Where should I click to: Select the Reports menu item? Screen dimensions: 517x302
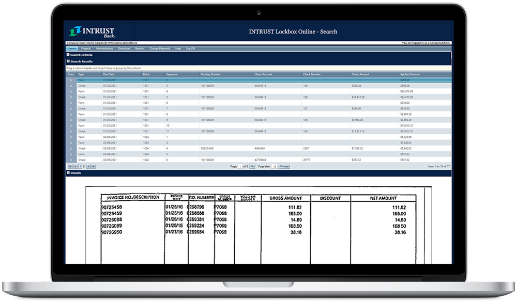tap(140, 48)
